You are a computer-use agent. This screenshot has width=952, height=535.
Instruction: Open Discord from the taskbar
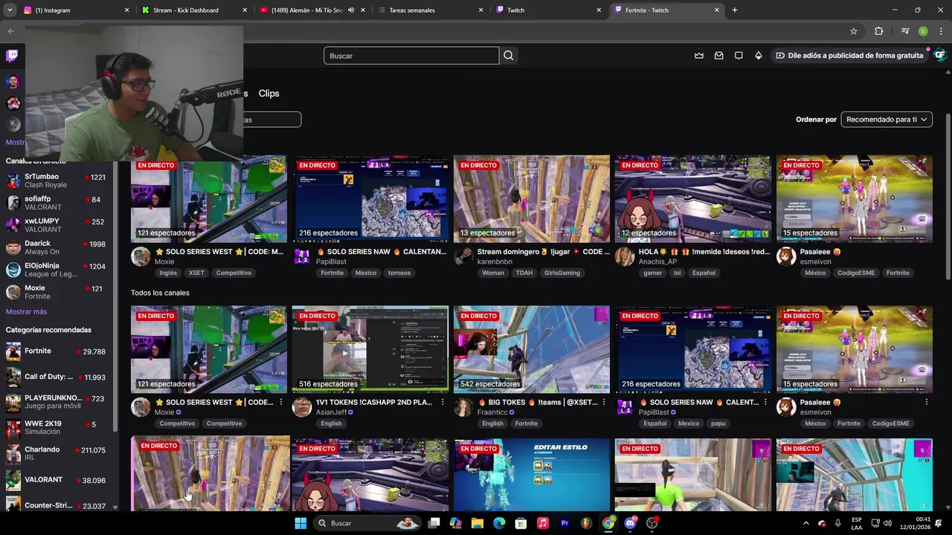click(x=630, y=523)
